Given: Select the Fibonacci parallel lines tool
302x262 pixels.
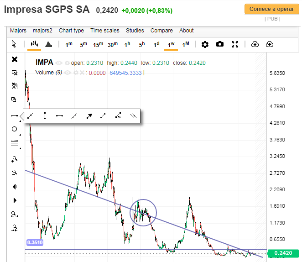Looking at the screenshot, I should pyautogui.click(x=14, y=143).
